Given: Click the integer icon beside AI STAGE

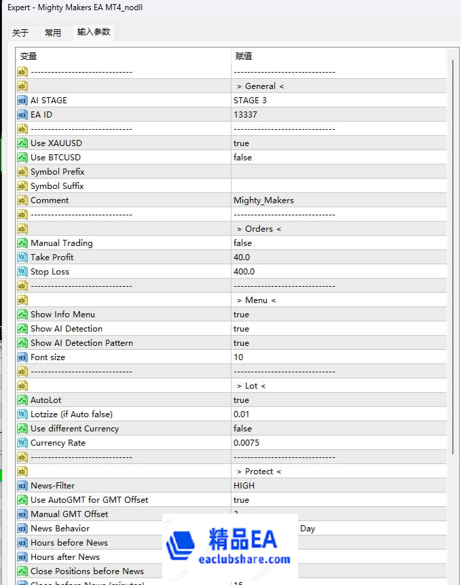Looking at the screenshot, I should (22, 101).
